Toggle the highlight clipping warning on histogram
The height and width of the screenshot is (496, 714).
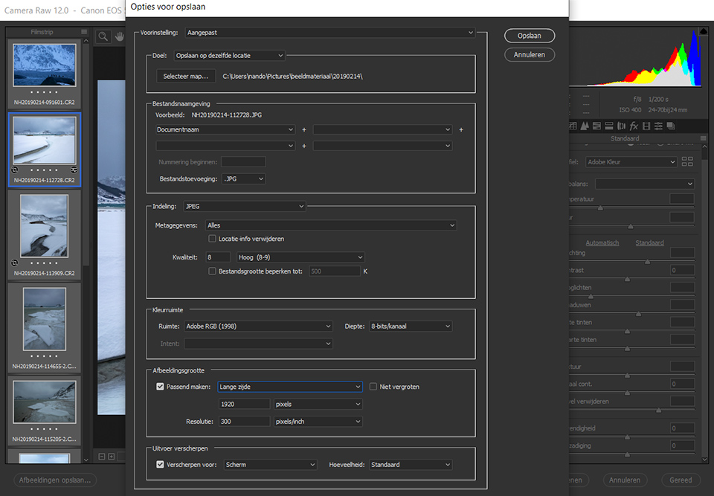[703, 31]
